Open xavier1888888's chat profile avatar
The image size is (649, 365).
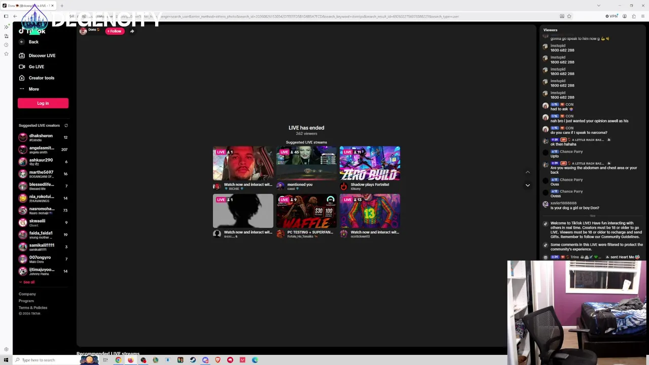pos(546,205)
